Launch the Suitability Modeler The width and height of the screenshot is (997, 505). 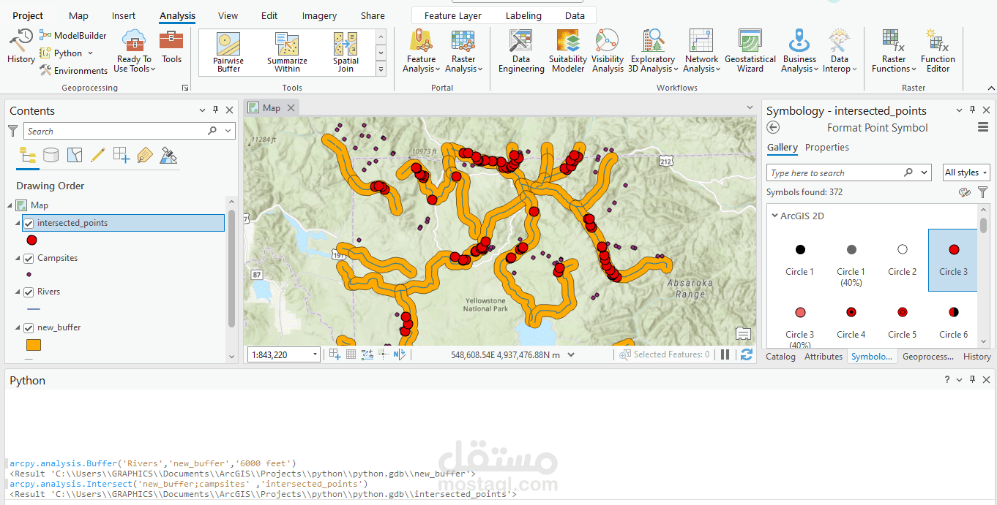(568, 51)
